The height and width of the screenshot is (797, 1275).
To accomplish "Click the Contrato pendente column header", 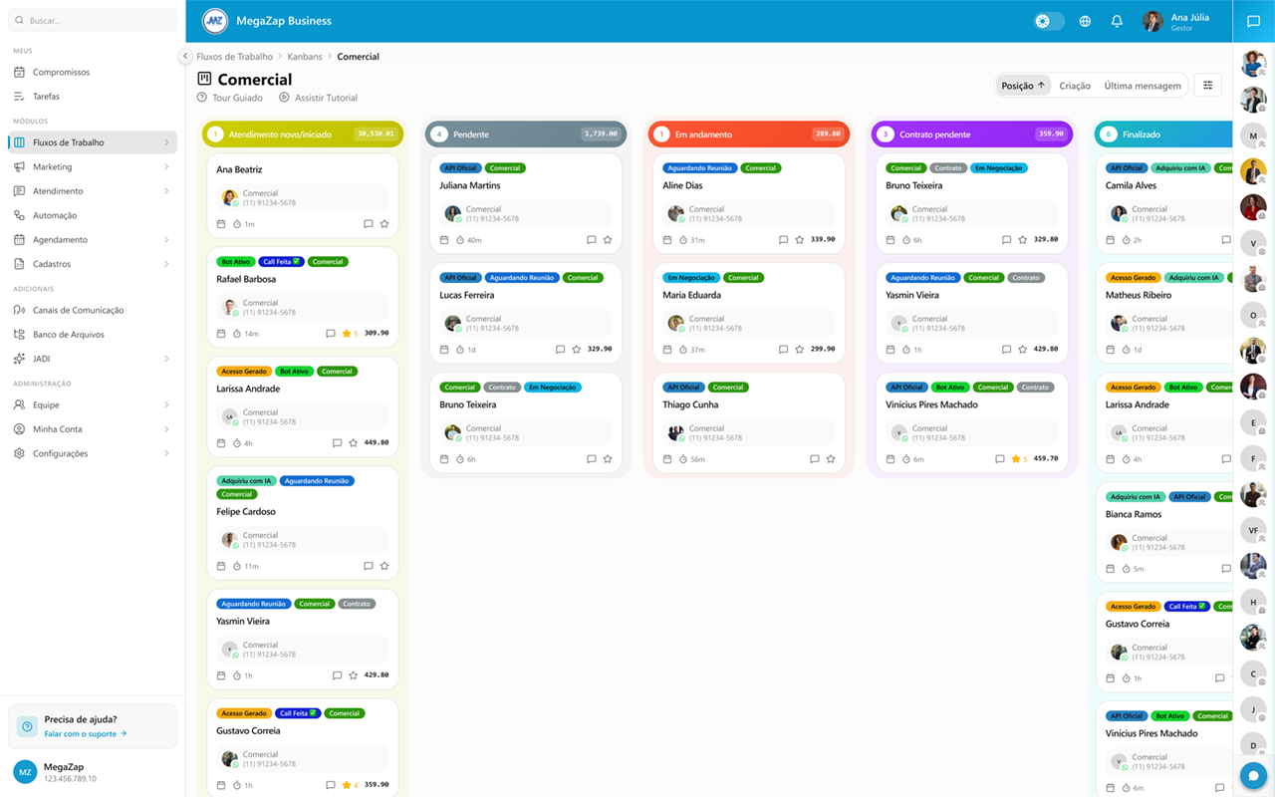I will (x=971, y=133).
